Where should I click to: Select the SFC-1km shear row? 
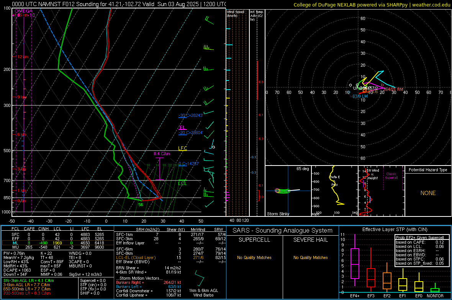click(171, 234)
